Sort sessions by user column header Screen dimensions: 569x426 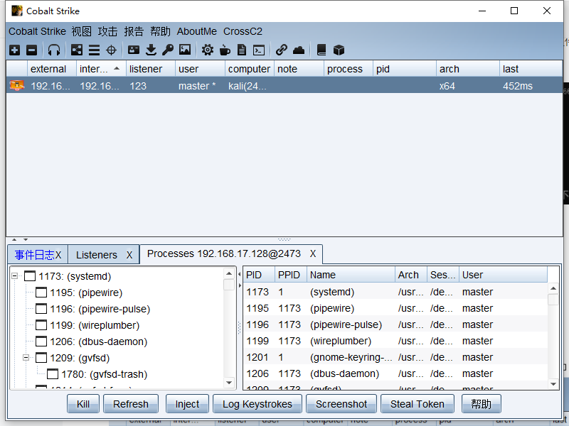pyautogui.click(x=200, y=68)
